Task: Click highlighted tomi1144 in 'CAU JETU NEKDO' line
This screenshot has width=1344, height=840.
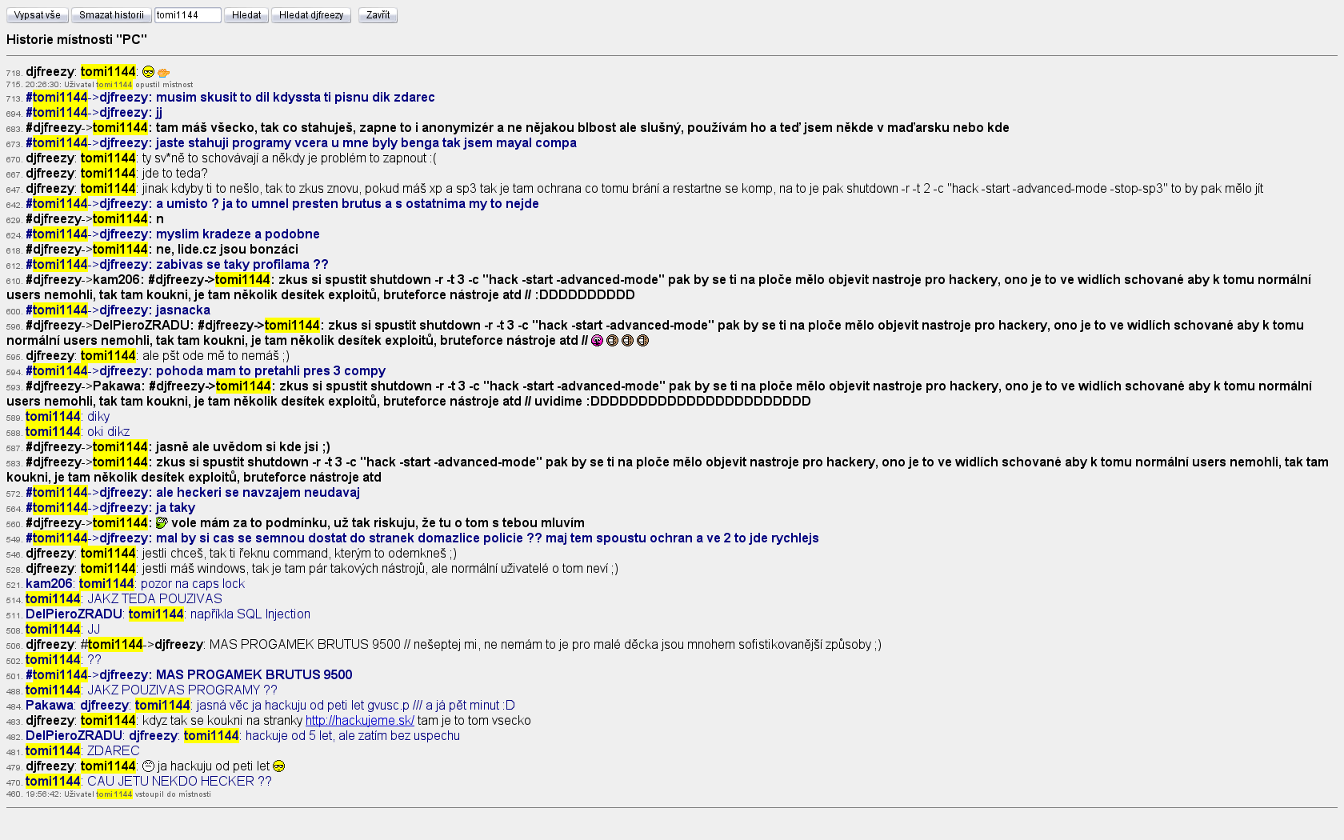Action: coord(53,782)
